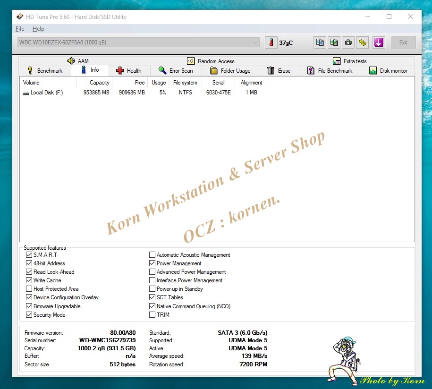Image resolution: width=432 pixels, height=389 pixels.
Task: Sort by the Volume column header
Action: 48,83
